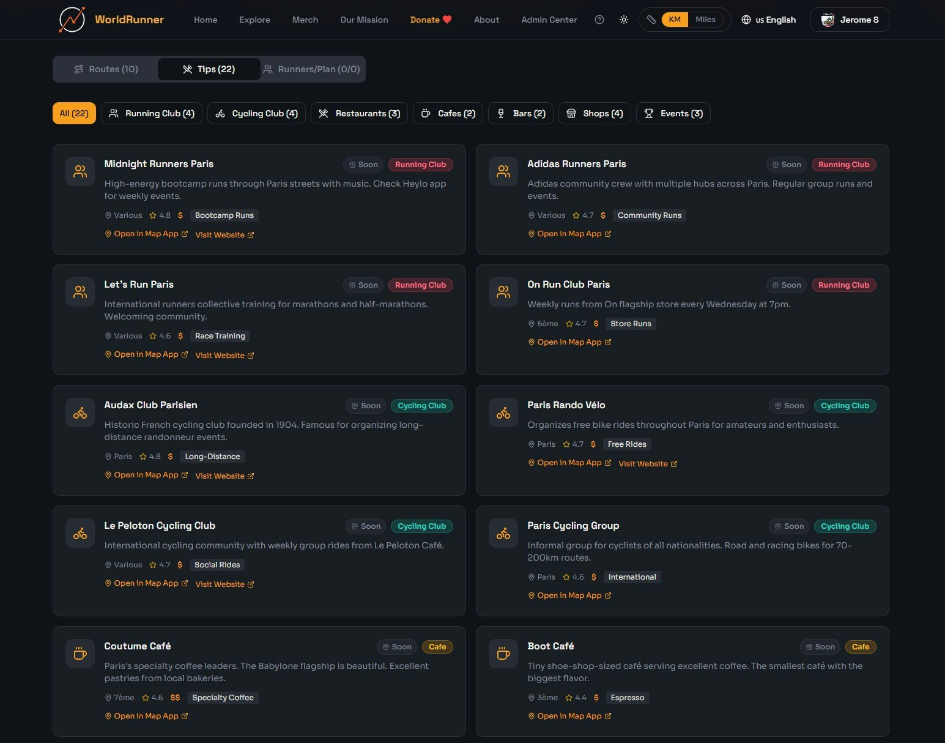This screenshot has height=743, width=945.
Task: Switch to Runners/Plan (0/0) tab
Action: pos(312,69)
